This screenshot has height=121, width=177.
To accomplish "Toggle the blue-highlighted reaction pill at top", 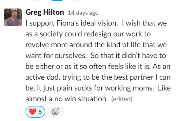I will click(57, 0).
